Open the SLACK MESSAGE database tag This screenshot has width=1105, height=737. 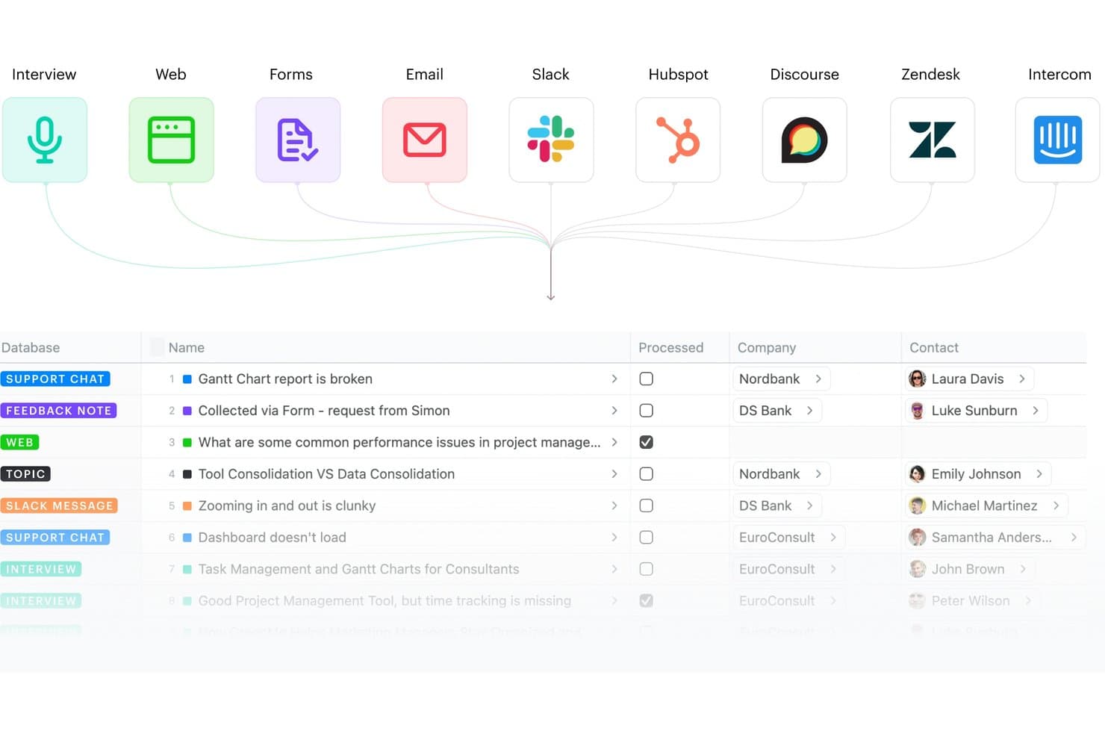tap(60, 506)
